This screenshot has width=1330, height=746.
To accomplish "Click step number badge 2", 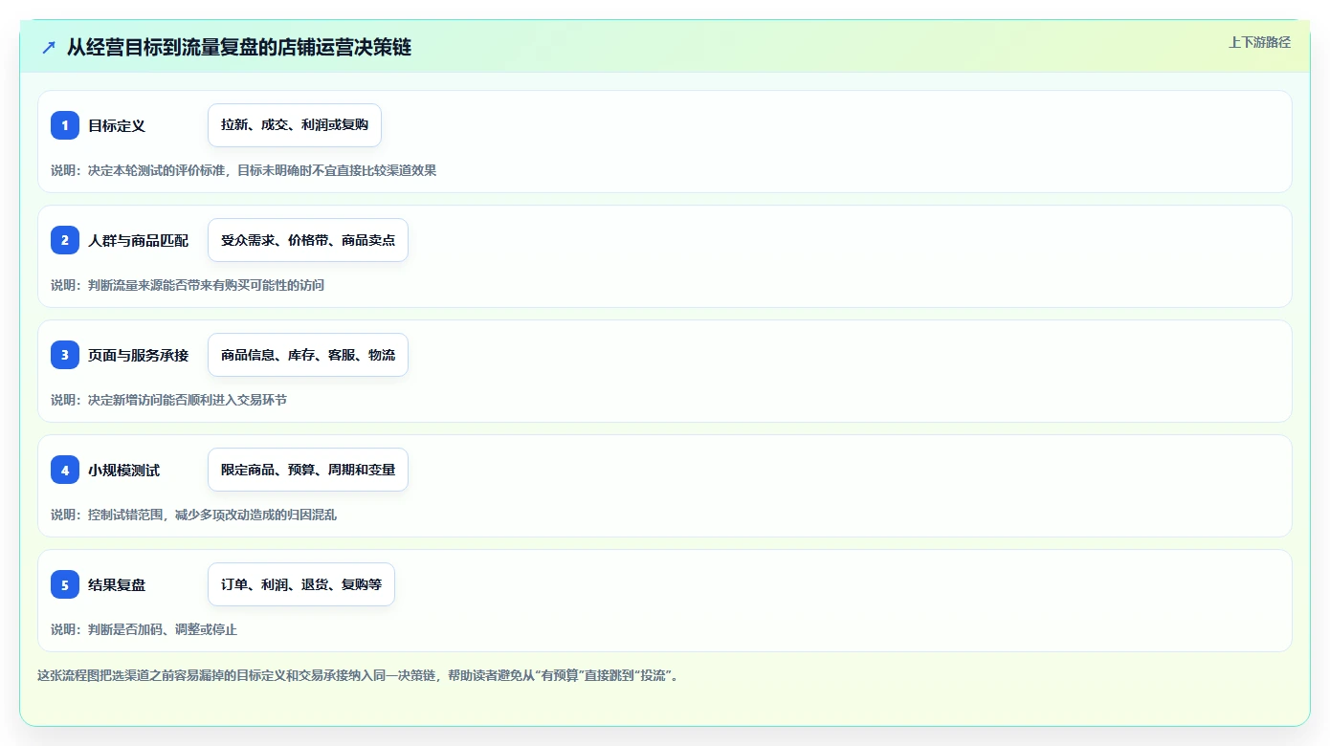I will point(65,240).
